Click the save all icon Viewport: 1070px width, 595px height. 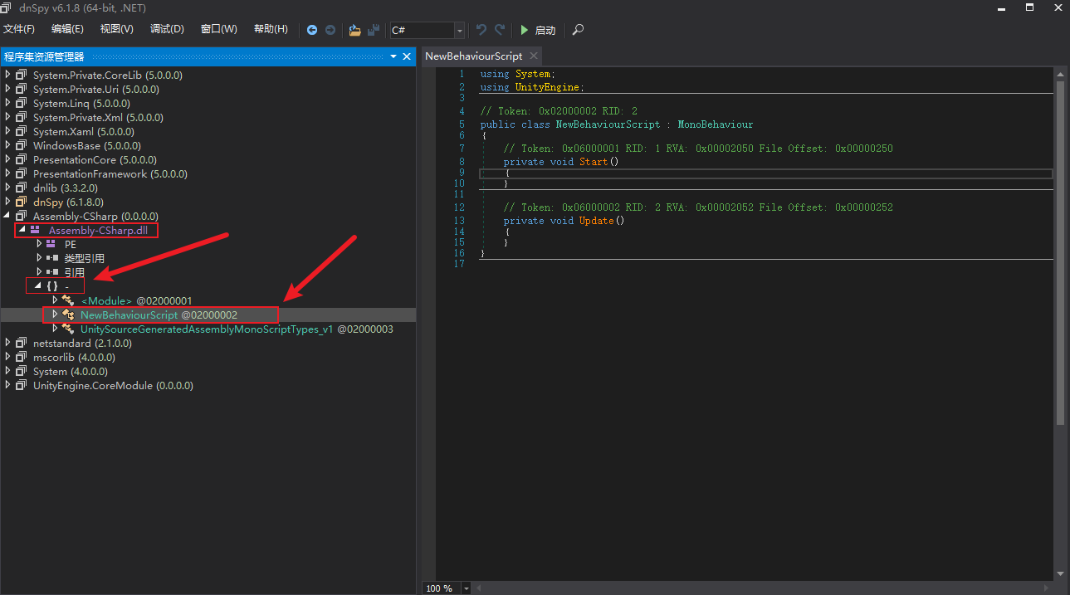point(374,30)
